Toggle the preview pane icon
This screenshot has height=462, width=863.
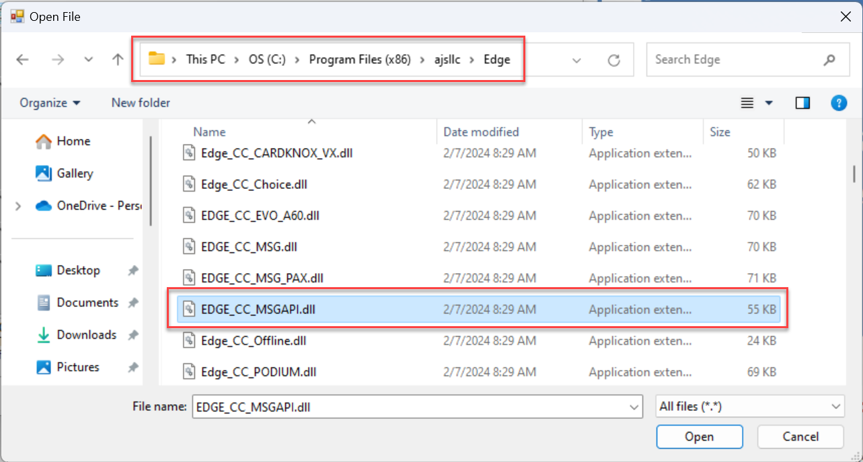802,103
